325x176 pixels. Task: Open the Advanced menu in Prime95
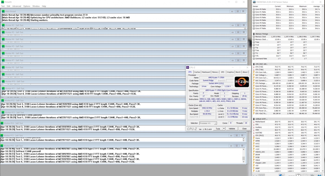17,6
